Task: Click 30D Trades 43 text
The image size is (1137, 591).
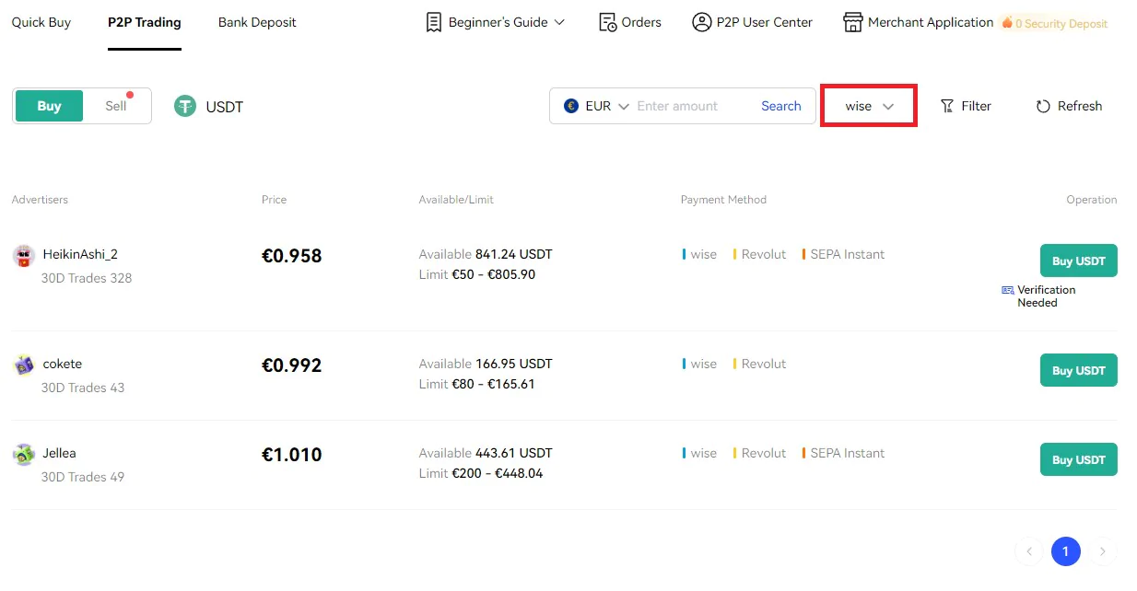Action: [83, 388]
